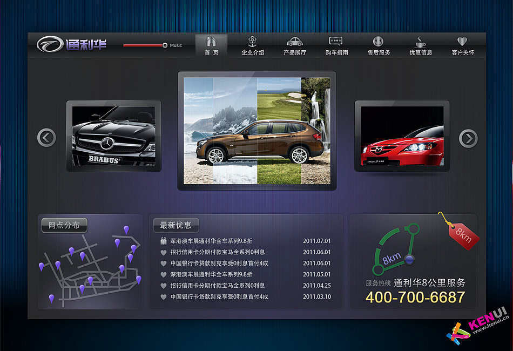Click the gift icon beside the first offer
Image resolution: width=513 pixels, height=351 pixels.
[x=164, y=241]
